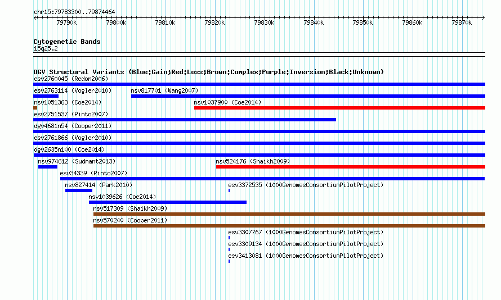This screenshot has width=501, height=300.
Task: Open esv3413081 1000Genomes variant label
Action: coord(306,256)
